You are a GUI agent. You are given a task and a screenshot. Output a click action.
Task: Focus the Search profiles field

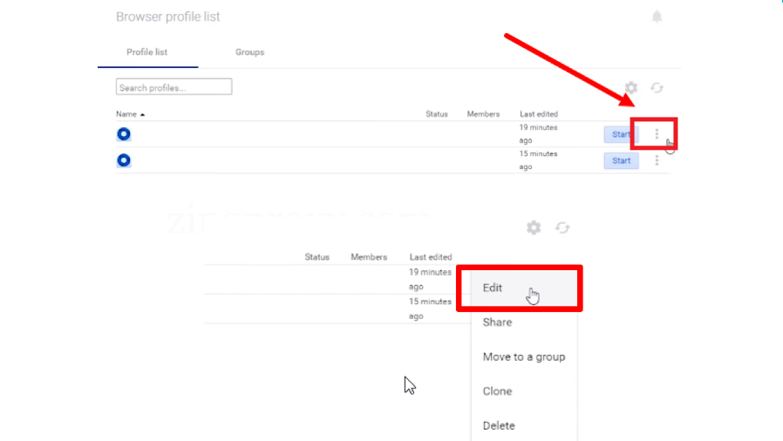click(174, 87)
